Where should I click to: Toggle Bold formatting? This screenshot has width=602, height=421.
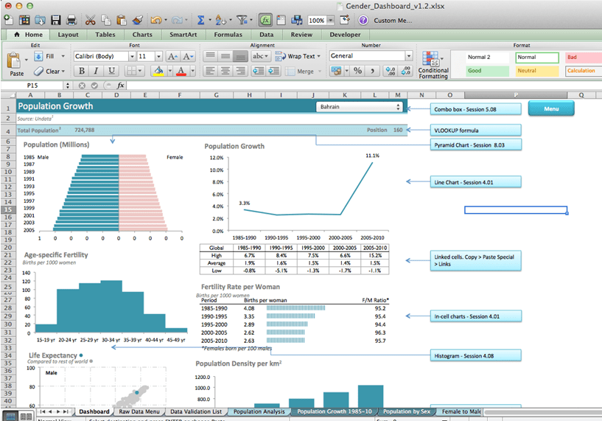[x=81, y=71]
